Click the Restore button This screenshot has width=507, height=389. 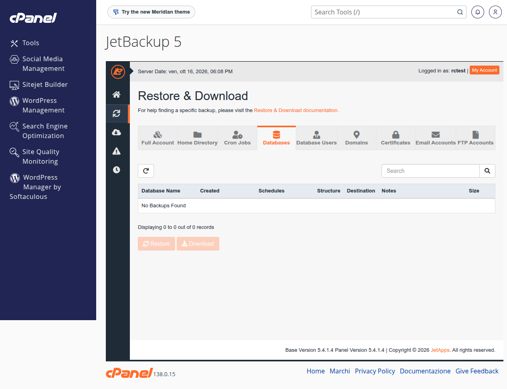pos(156,244)
